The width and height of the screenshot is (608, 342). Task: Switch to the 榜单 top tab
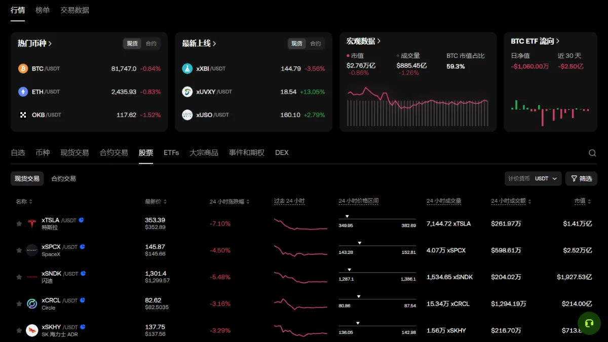point(43,10)
